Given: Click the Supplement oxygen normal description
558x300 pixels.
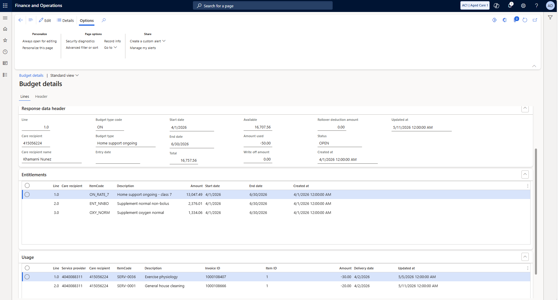Looking at the screenshot, I should pyautogui.click(x=141, y=213).
